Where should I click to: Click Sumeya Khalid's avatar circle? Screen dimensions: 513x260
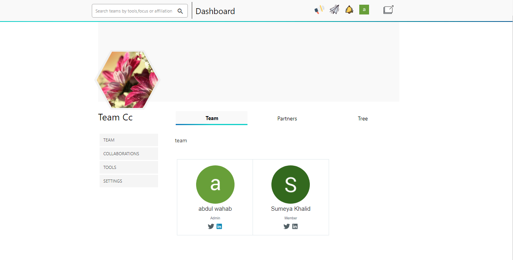click(291, 185)
